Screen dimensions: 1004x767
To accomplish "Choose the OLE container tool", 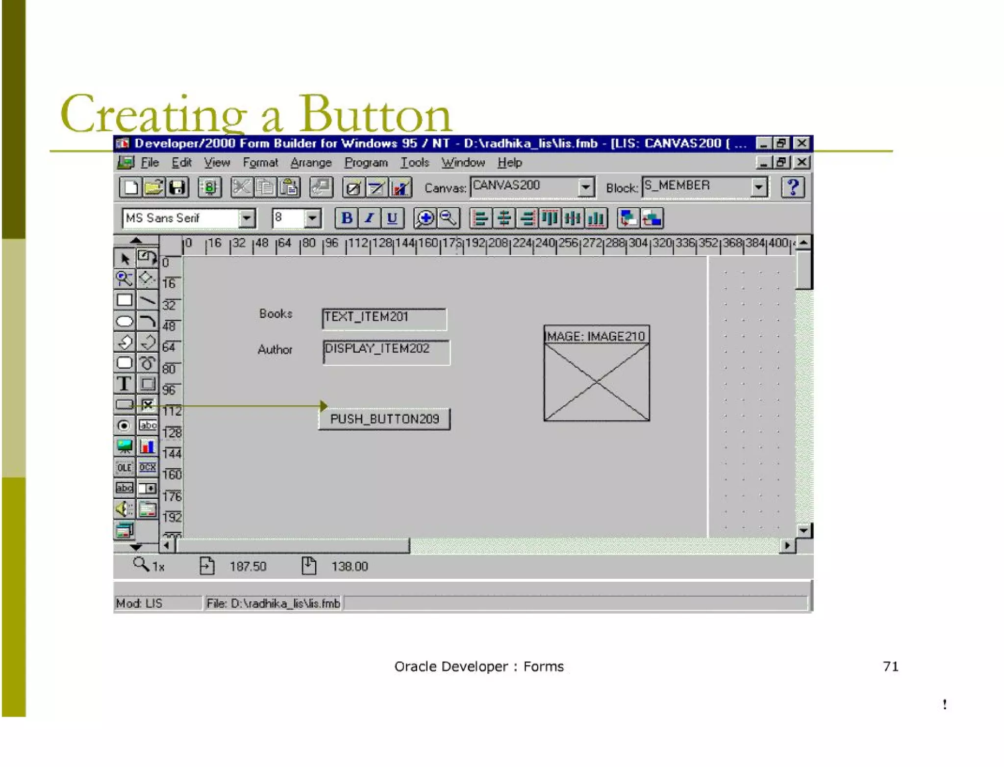I will [124, 468].
